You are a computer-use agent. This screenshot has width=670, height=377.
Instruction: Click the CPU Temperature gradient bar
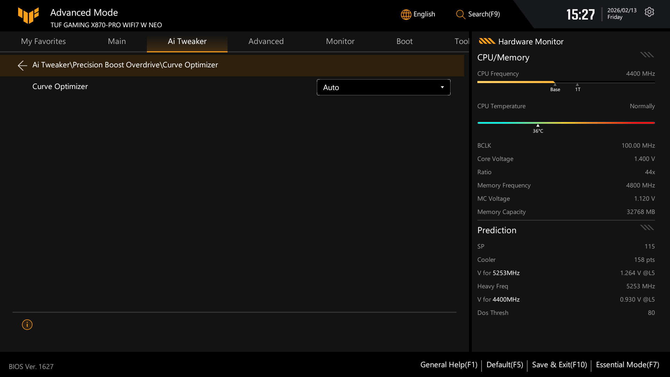pyautogui.click(x=566, y=123)
